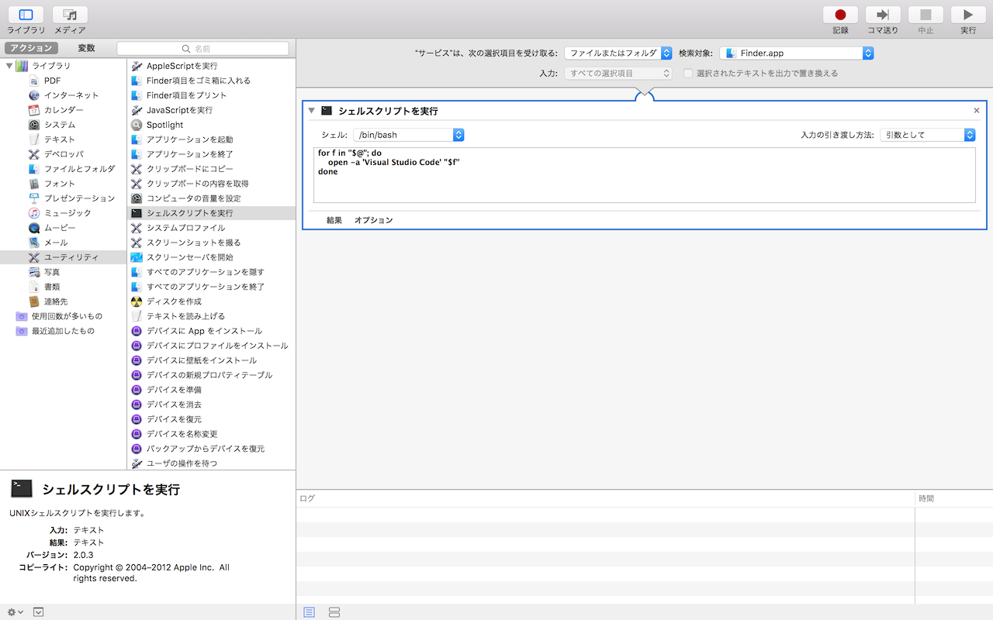Switch to the アクション (Actions) tab

32,48
